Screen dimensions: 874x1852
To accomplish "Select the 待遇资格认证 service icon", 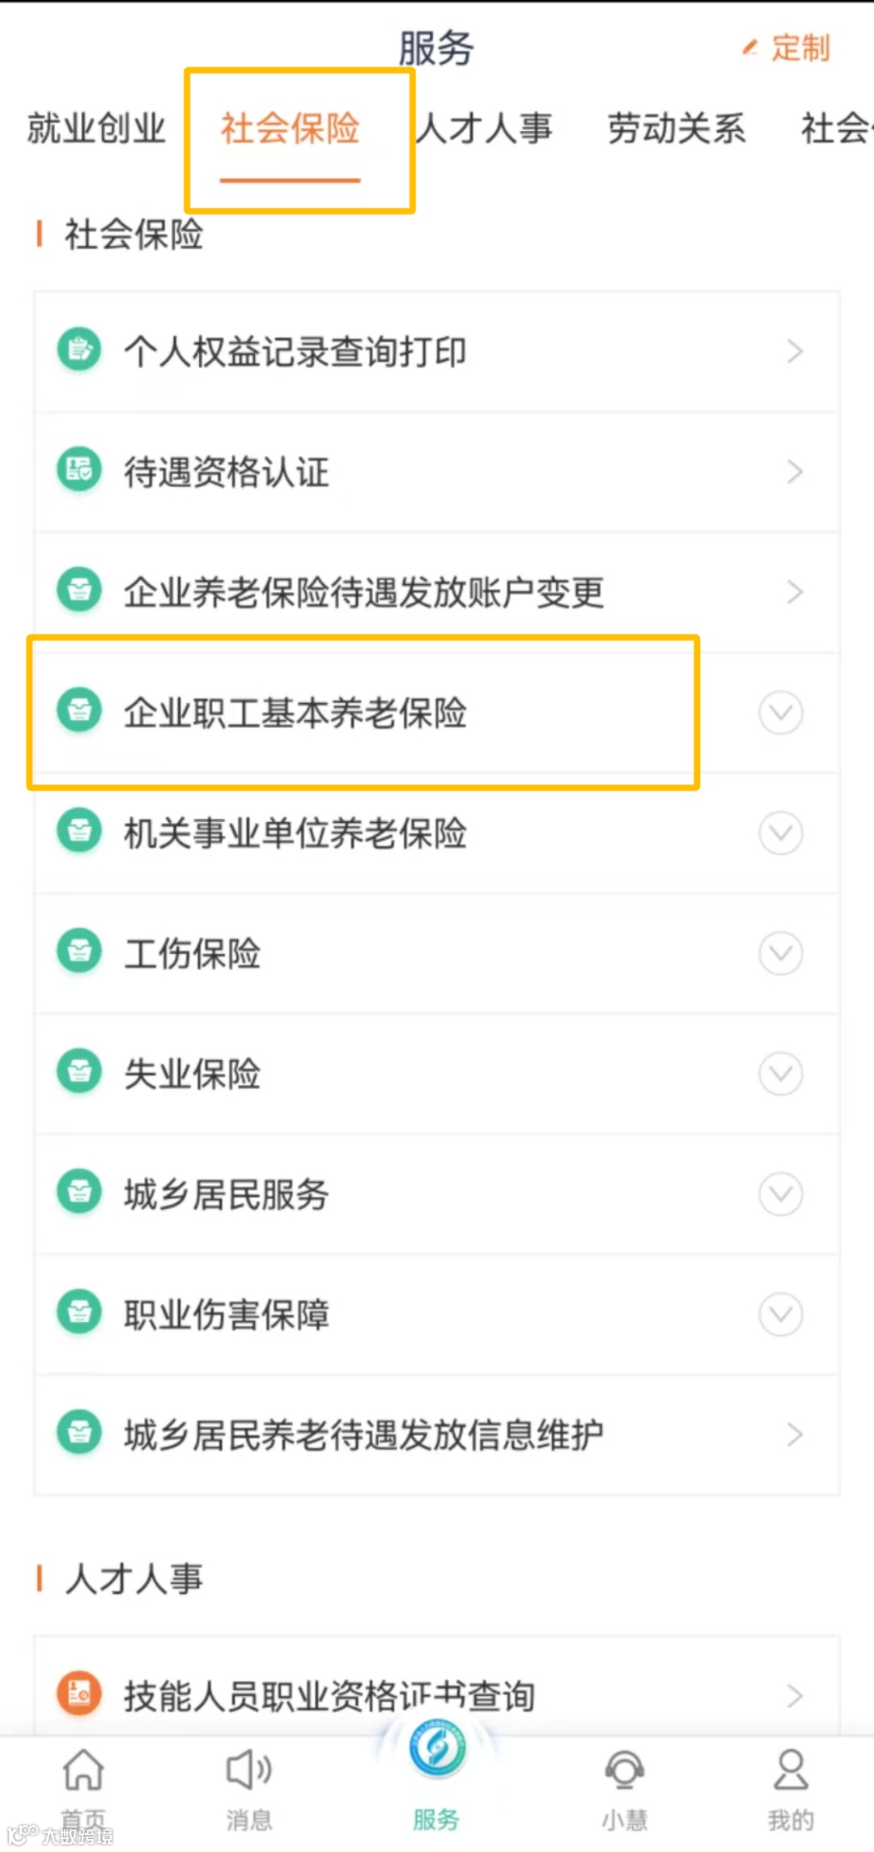I will tap(78, 470).
